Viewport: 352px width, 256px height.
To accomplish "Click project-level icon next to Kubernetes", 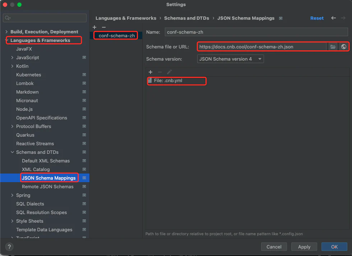I will (84, 75).
